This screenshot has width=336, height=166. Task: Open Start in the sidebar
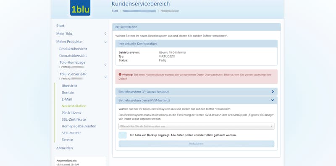60,26
